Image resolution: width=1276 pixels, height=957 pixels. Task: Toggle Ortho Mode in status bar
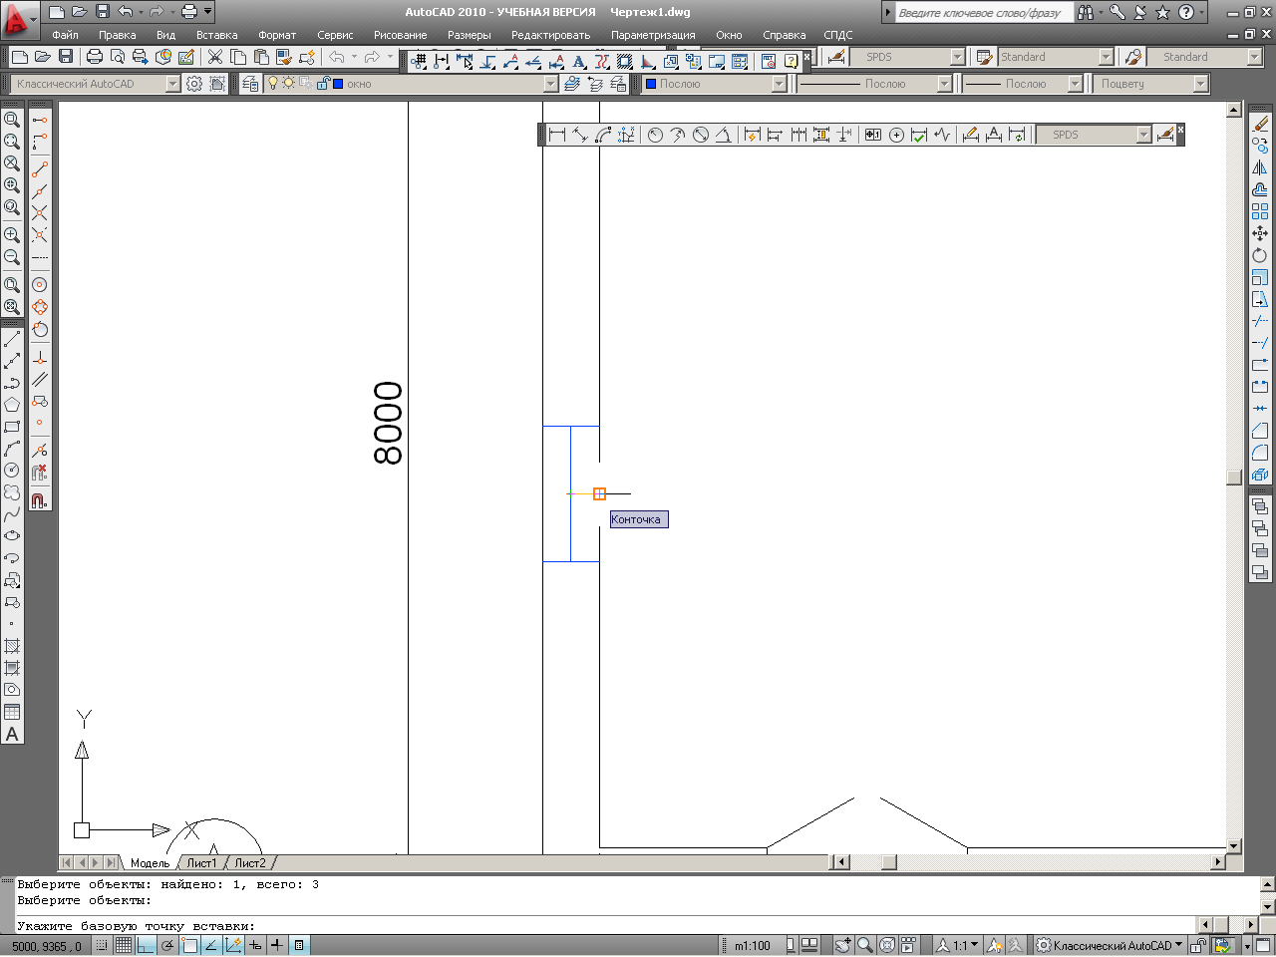click(146, 945)
